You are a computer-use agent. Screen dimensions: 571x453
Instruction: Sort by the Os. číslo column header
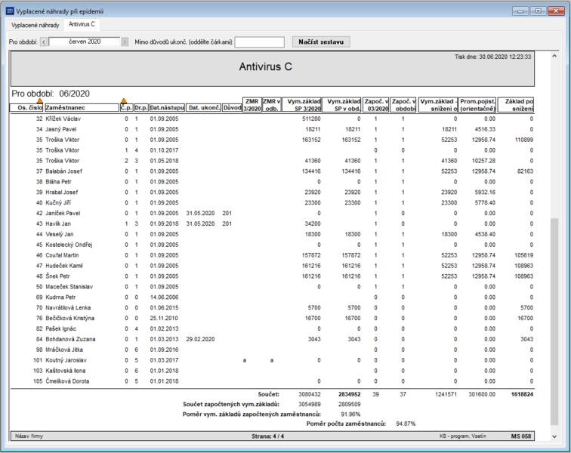click(26, 108)
